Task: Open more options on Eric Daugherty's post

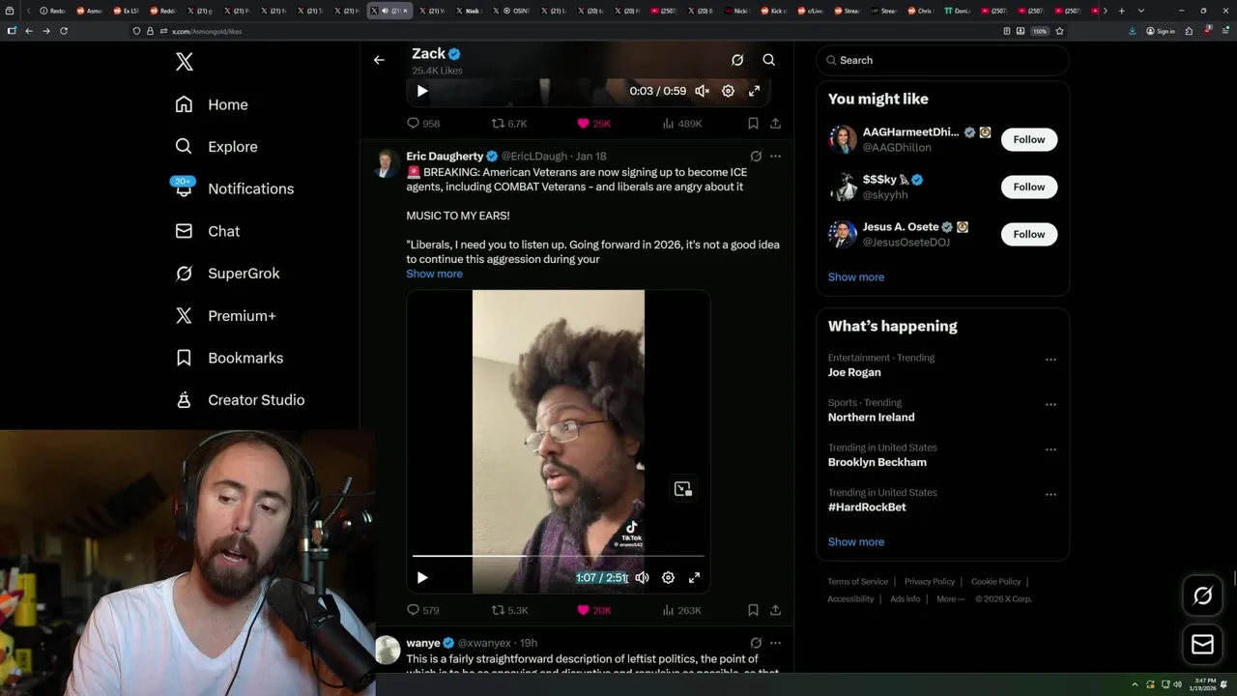Action: pyautogui.click(x=775, y=156)
